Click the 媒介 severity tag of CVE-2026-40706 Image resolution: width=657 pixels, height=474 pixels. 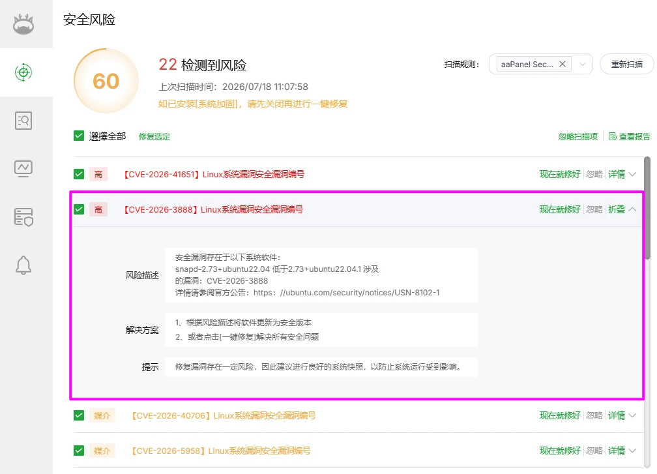click(x=102, y=415)
